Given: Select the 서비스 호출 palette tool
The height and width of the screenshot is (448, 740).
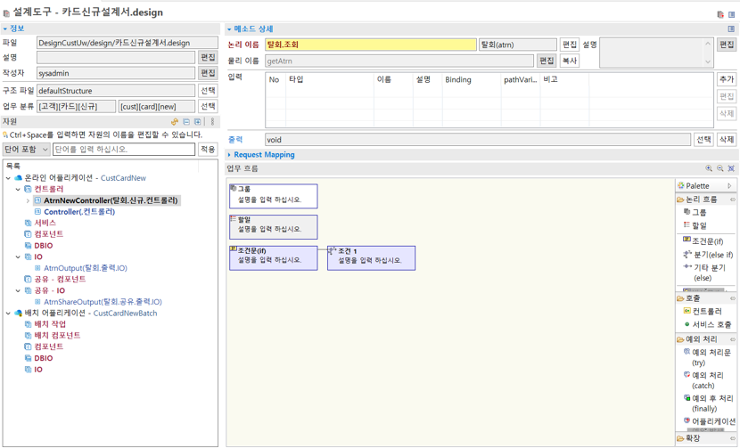Looking at the screenshot, I should 707,324.
